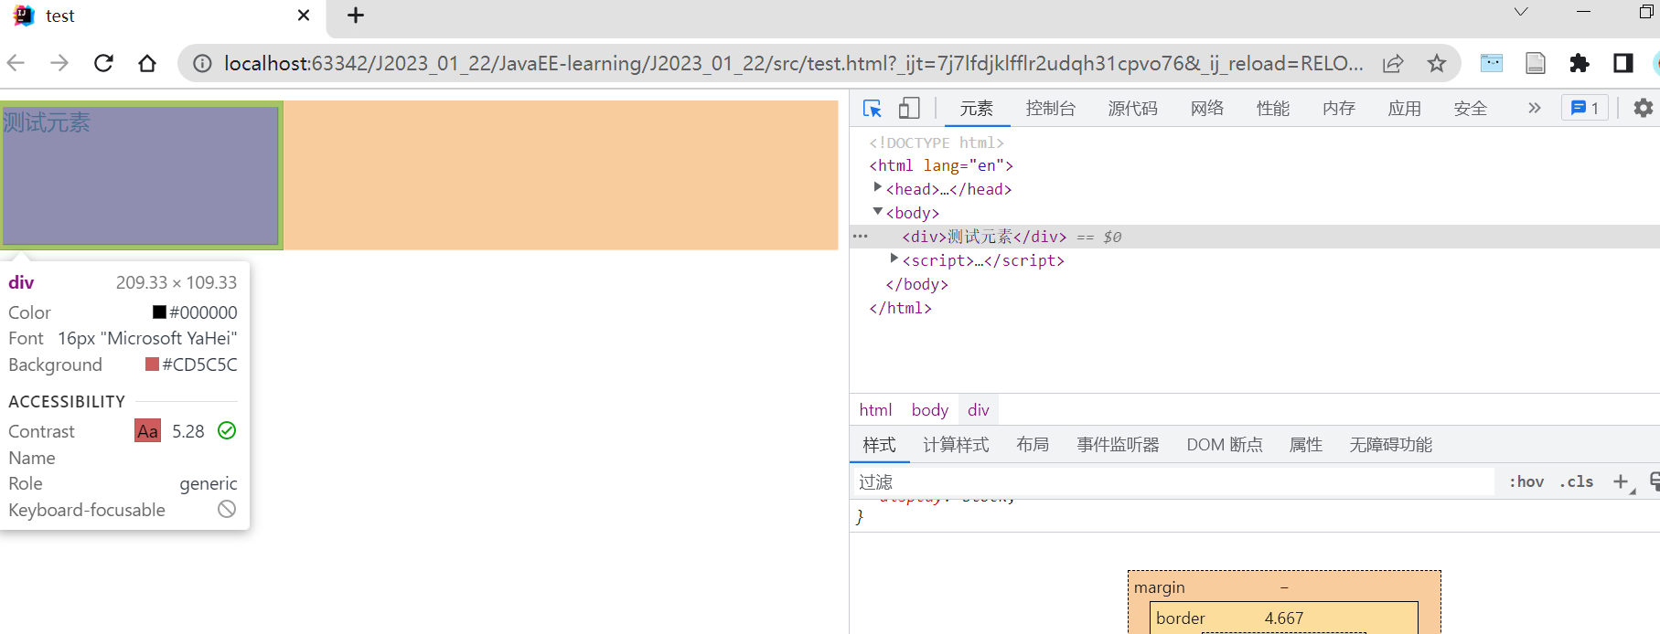Screen dimensions: 1660x634
Task: Open the Extensions puzzle menu
Action: coord(1580,63)
